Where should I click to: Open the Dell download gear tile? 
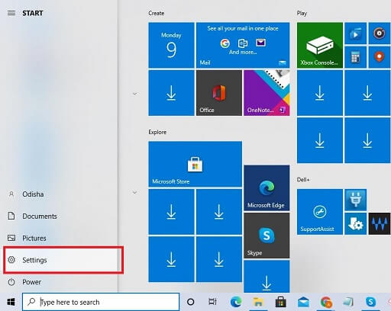point(355,223)
